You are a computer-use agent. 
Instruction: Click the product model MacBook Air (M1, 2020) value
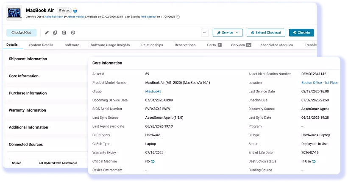click(x=178, y=83)
